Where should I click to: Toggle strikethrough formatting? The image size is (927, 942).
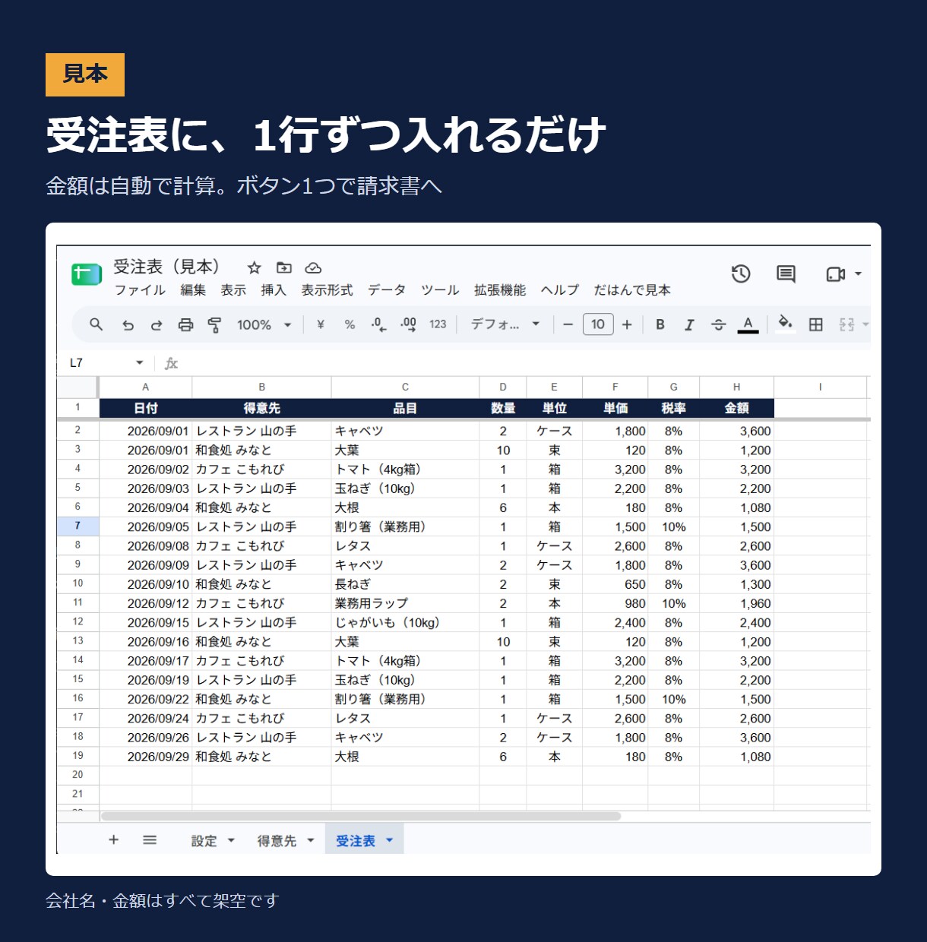click(719, 324)
